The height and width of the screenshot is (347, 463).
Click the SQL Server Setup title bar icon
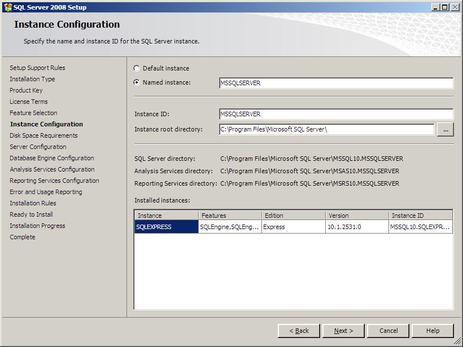(8, 7)
